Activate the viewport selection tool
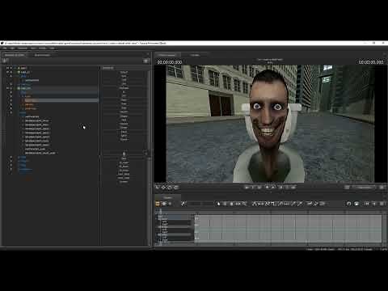The height and width of the screenshot is (291, 388). 158,187
